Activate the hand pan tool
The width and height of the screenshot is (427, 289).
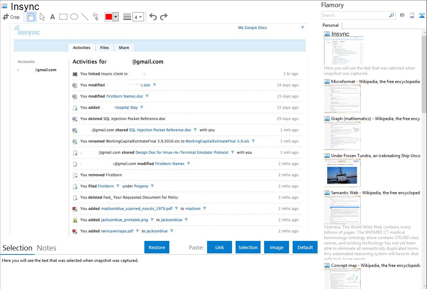[31, 17]
